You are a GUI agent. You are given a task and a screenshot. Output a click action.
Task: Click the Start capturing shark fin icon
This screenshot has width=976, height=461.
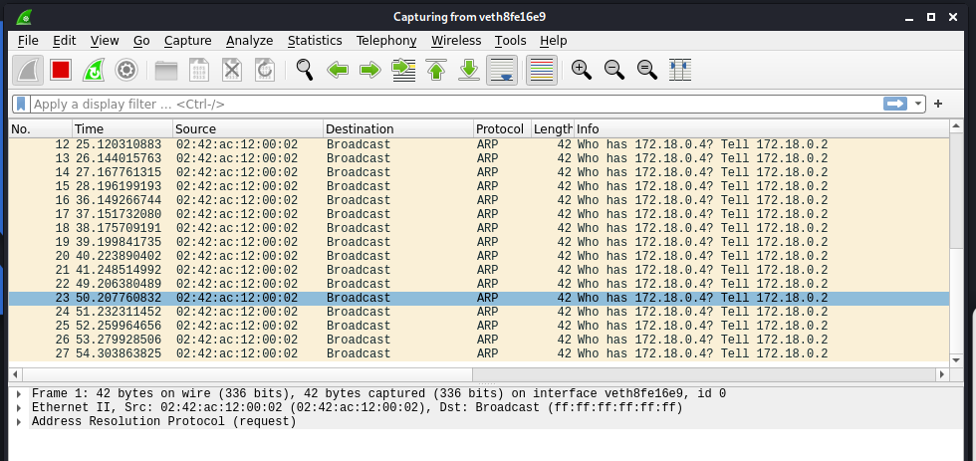28,71
